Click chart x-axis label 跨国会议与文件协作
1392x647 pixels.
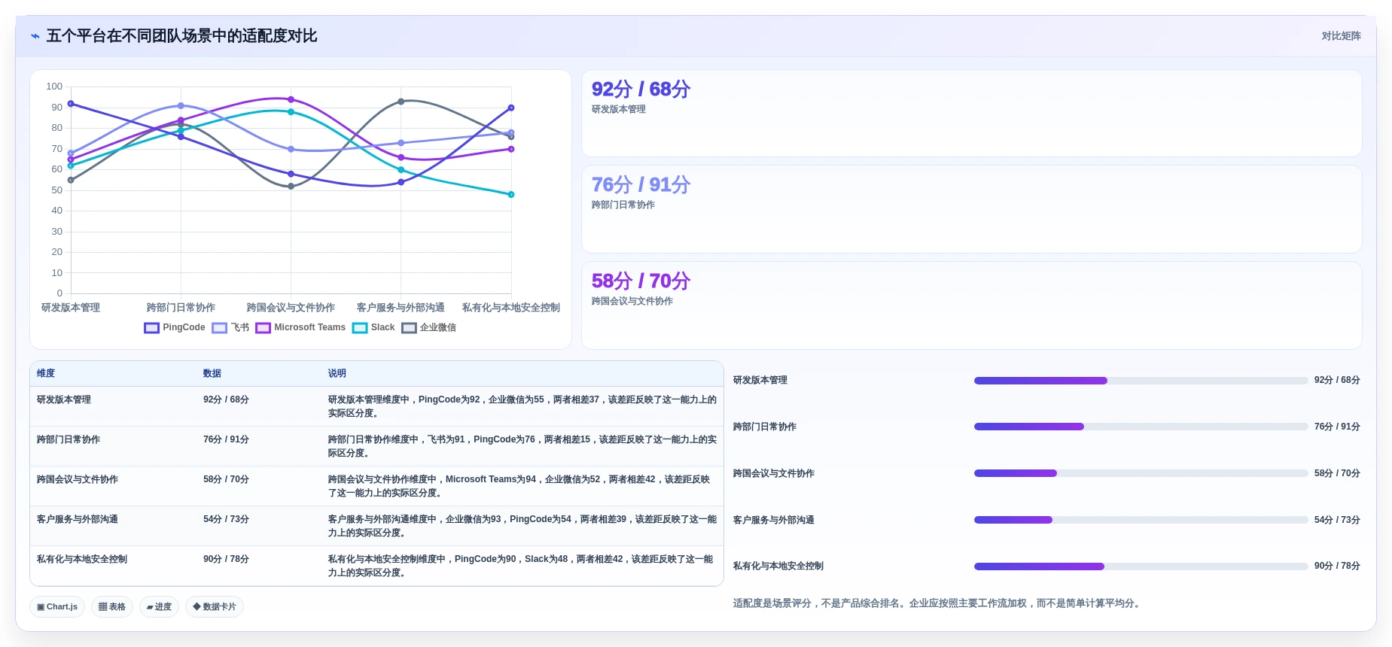point(291,308)
